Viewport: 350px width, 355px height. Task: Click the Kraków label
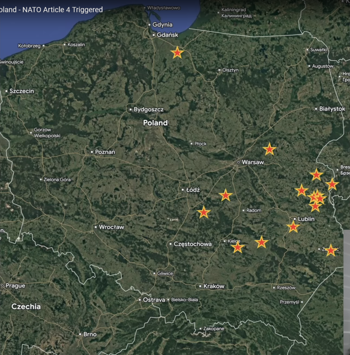click(214, 286)
